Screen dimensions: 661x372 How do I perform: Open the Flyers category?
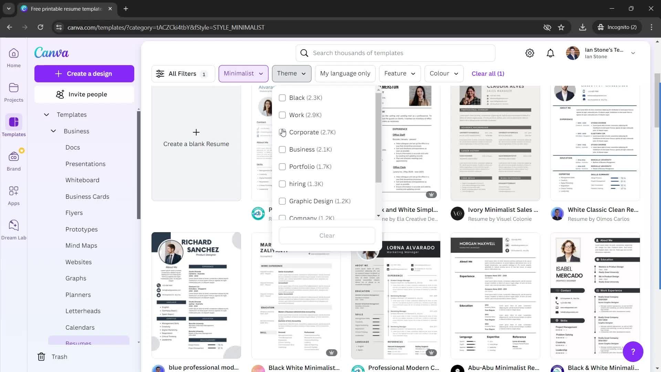[x=74, y=213]
